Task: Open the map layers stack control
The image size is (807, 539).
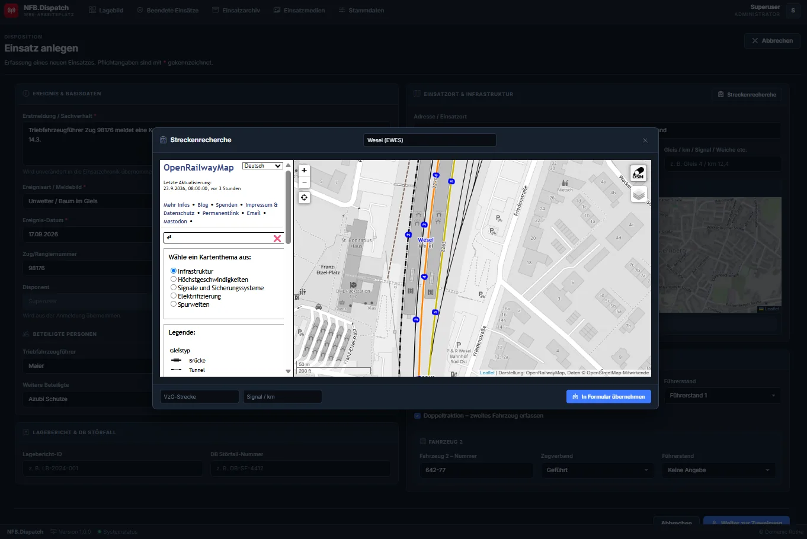Action: click(638, 194)
